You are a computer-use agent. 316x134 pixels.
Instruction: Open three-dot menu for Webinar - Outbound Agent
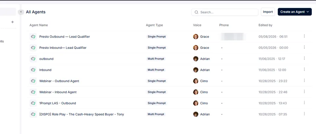304,80
